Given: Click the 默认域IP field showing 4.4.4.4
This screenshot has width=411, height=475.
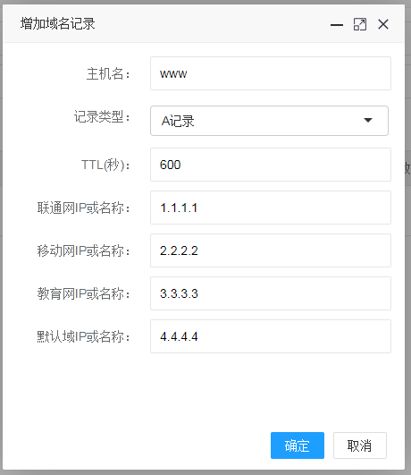Looking at the screenshot, I should 271,336.
